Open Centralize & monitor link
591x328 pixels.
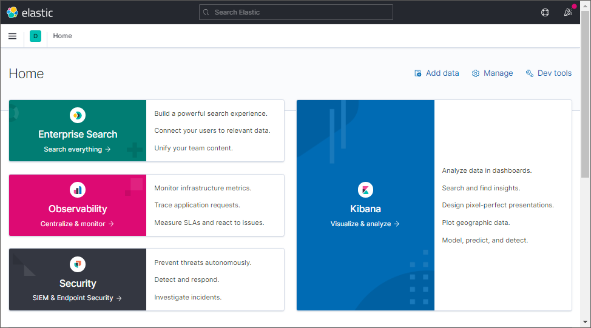77,224
